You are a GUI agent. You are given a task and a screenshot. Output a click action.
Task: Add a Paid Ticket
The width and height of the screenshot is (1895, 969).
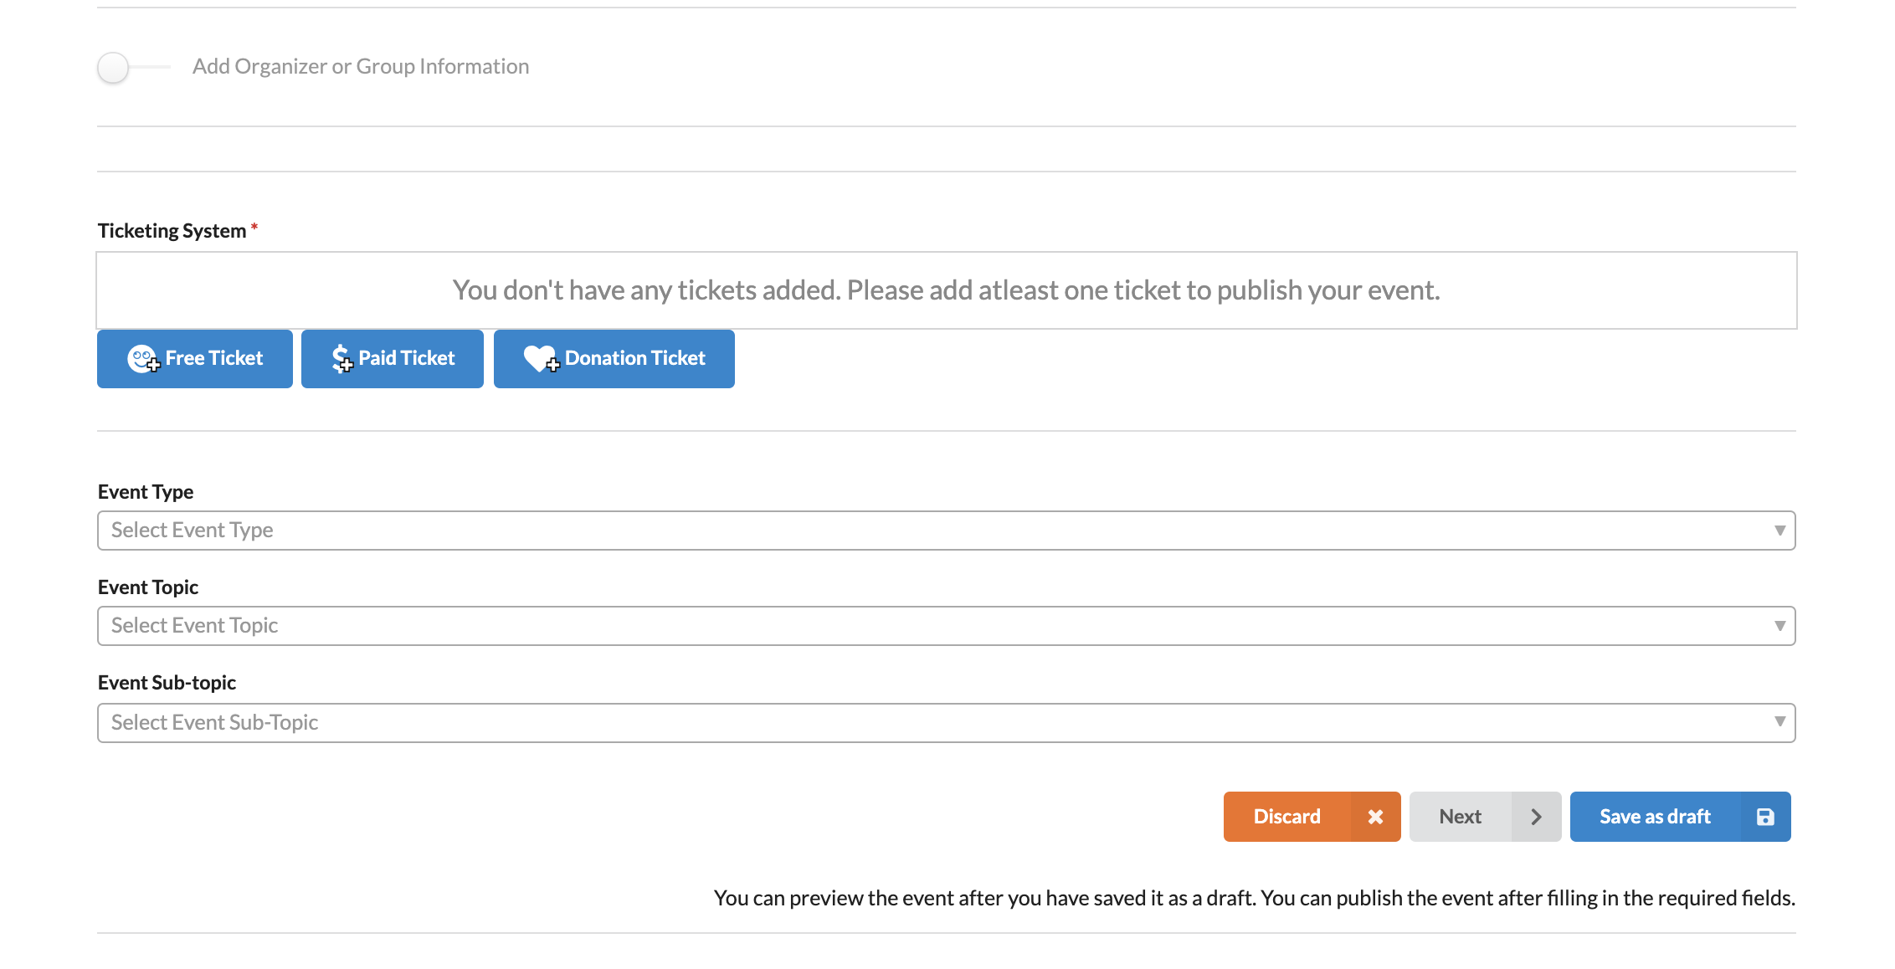click(393, 358)
